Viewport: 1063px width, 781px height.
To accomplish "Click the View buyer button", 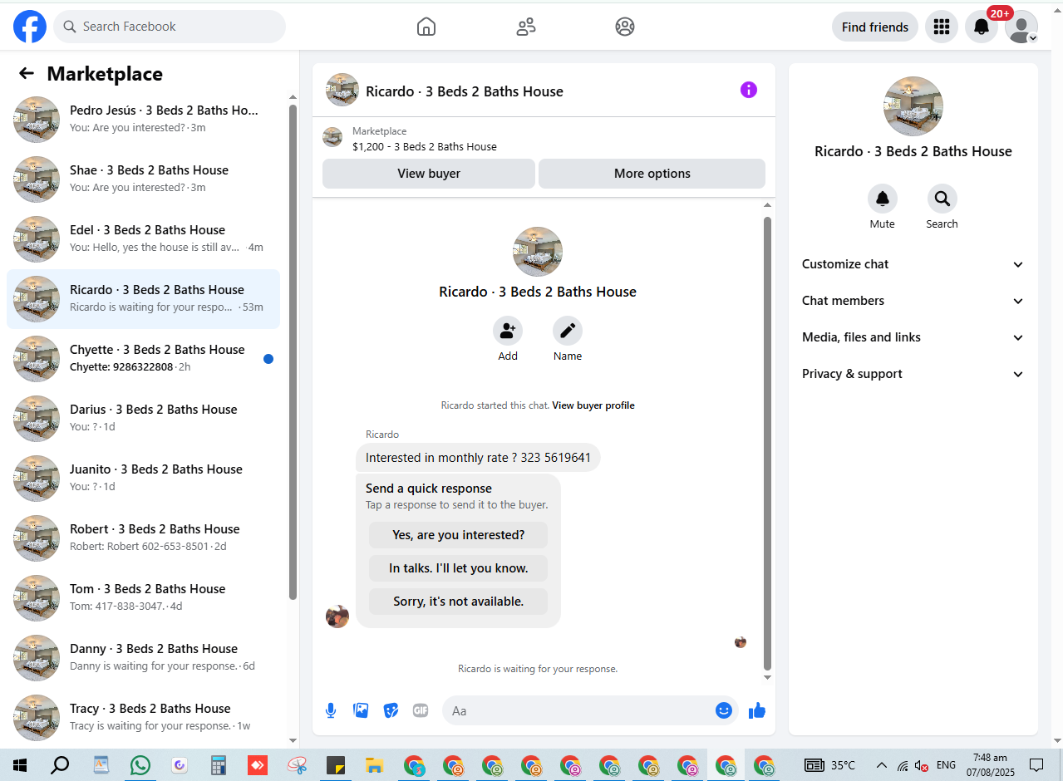I will pyautogui.click(x=429, y=174).
